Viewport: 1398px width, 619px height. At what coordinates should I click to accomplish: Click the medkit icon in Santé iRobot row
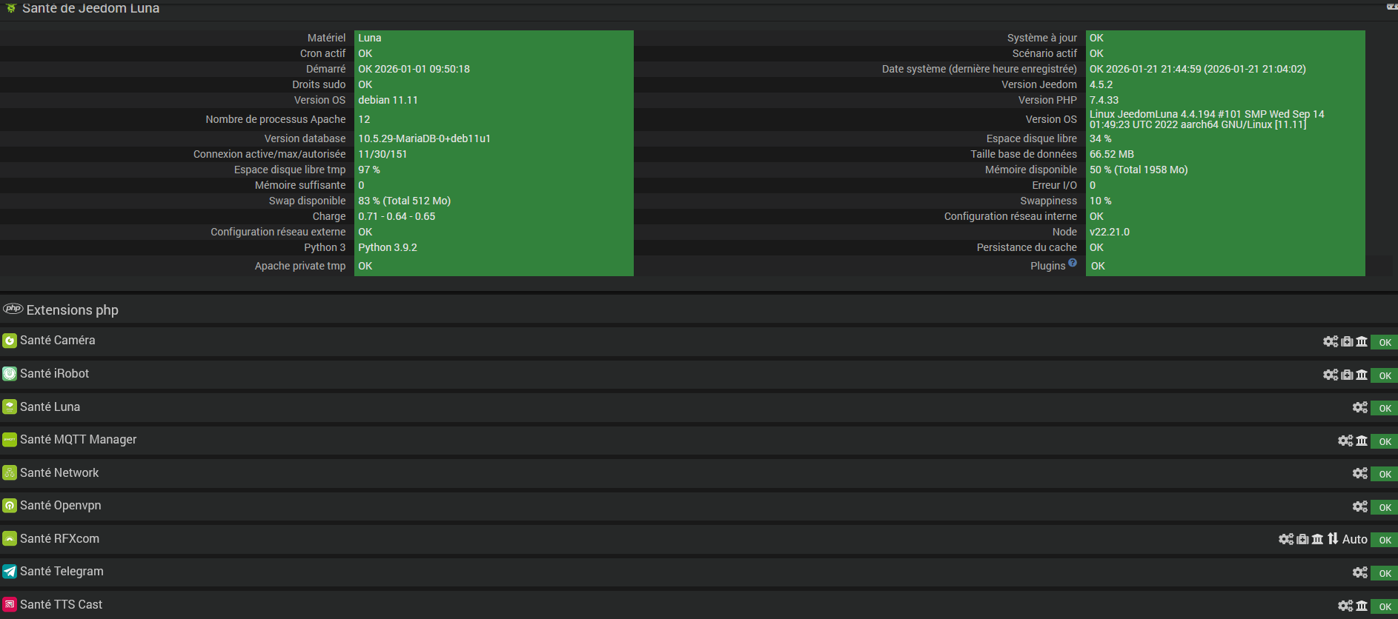coord(1347,375)
